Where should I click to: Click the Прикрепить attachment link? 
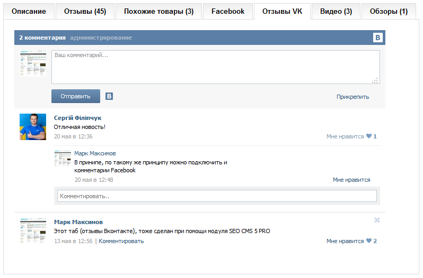[352, 97]
